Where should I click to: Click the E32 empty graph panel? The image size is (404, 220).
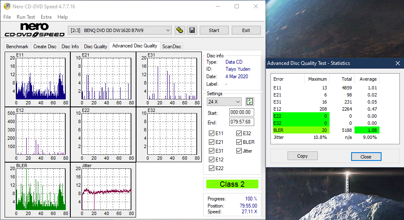(169, 134)
